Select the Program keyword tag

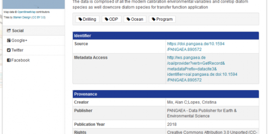pyautogui.click(x=162, y=19)
